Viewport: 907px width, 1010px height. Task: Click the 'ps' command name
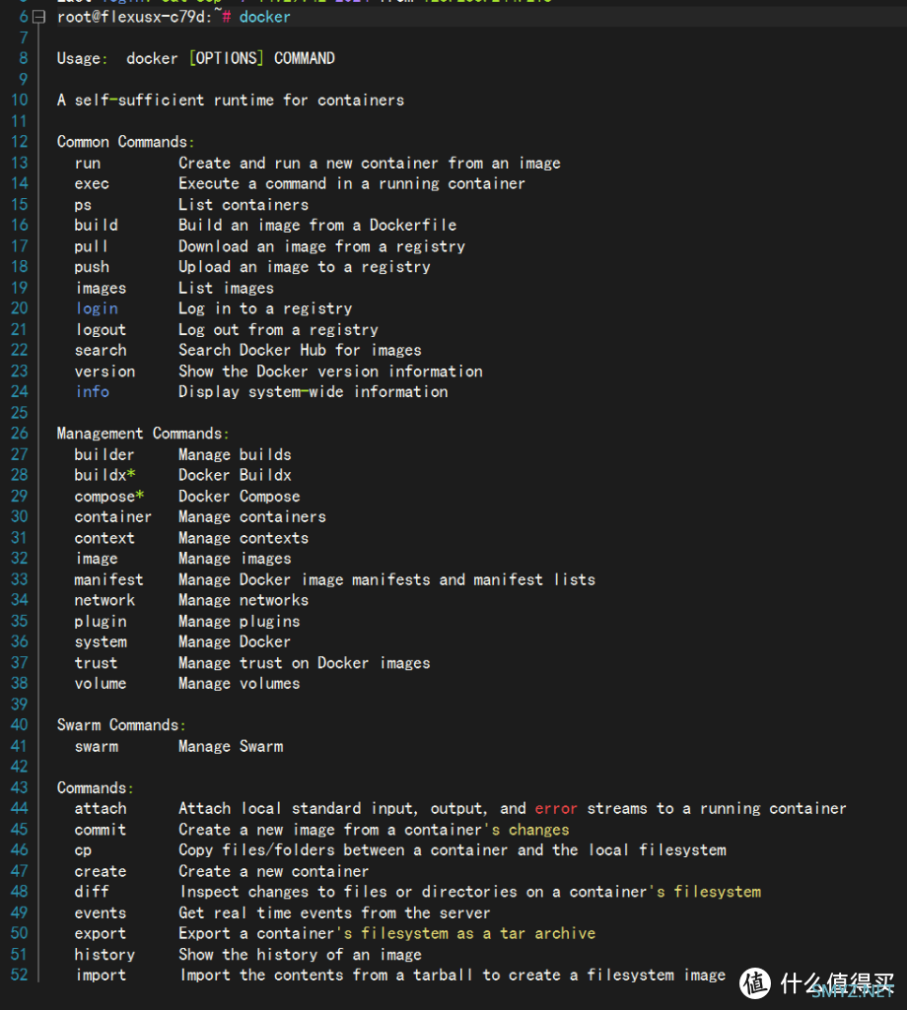coord(83,206)
